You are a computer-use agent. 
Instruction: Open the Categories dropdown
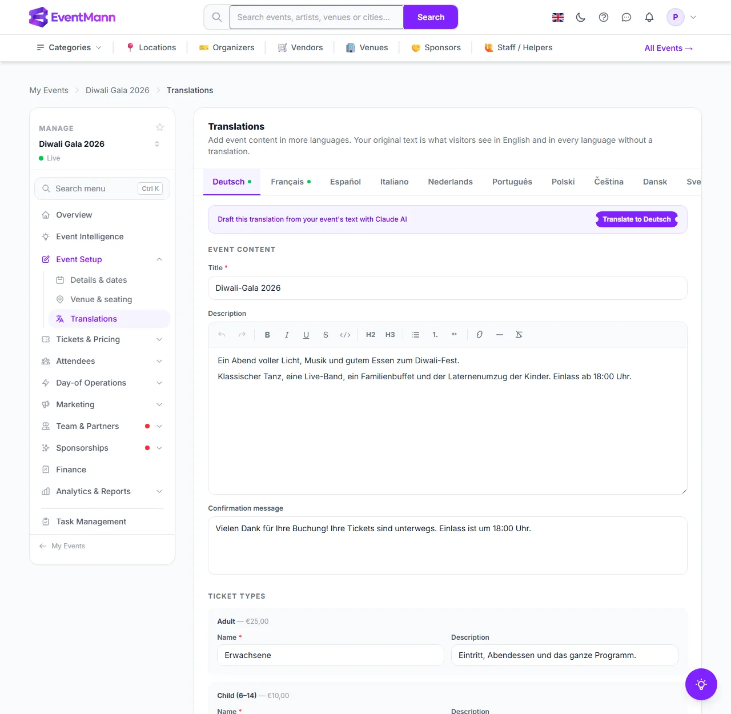pos(69,47)
